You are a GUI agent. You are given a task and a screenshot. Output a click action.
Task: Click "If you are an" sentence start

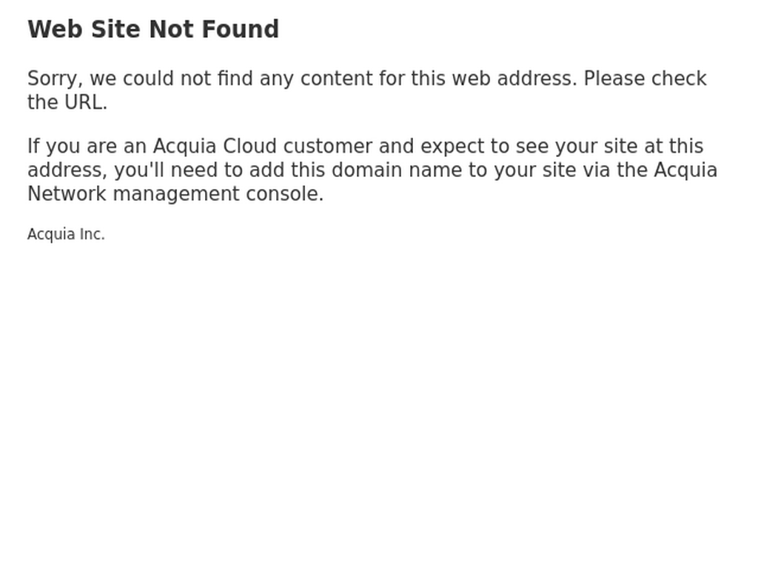coord(87,147)
